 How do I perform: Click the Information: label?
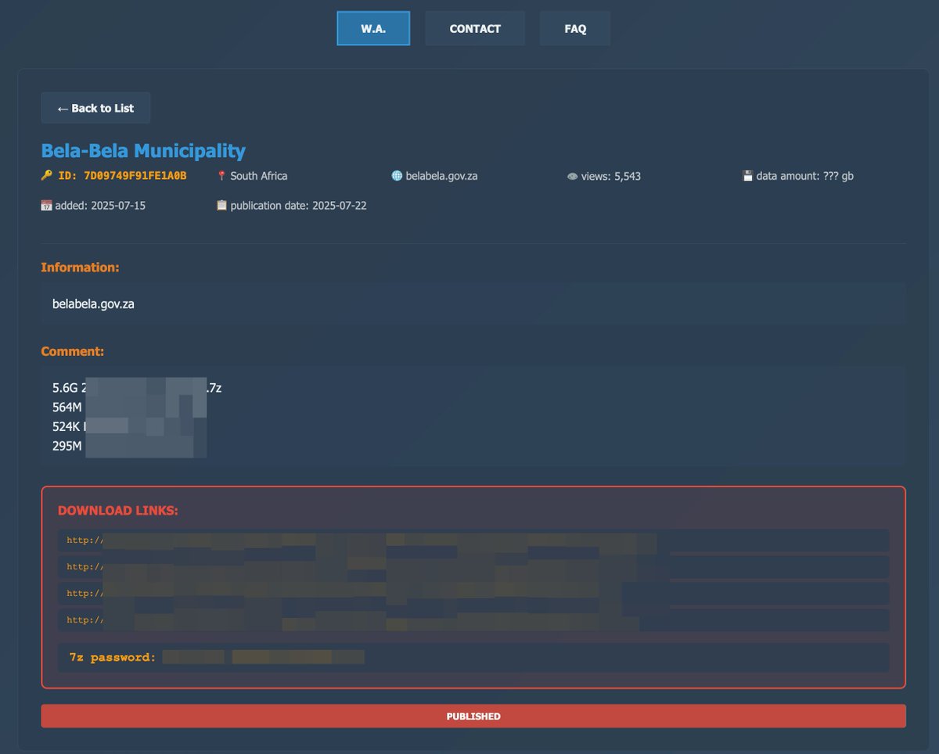[x=81, y=267]
